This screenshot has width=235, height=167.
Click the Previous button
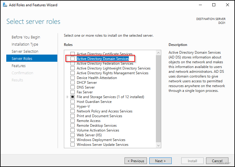point(136,161)
